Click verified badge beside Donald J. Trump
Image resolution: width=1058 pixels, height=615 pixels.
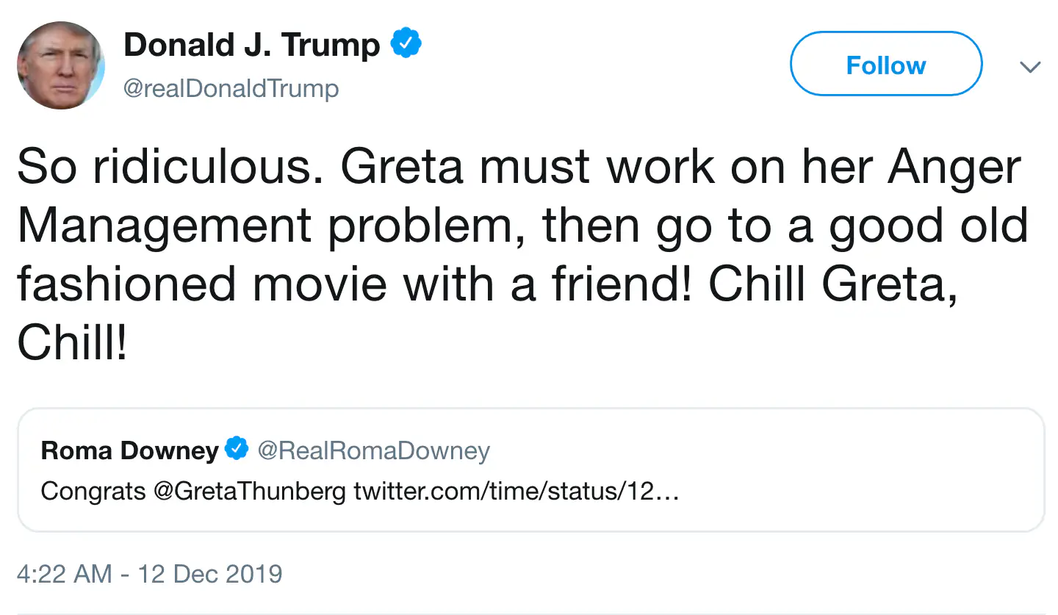pos(406,45)
